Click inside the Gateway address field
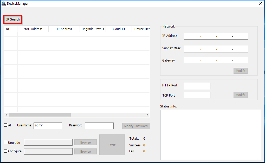This screenshot has width=265, height=163. pyautogui.click(x=216, y=60)
